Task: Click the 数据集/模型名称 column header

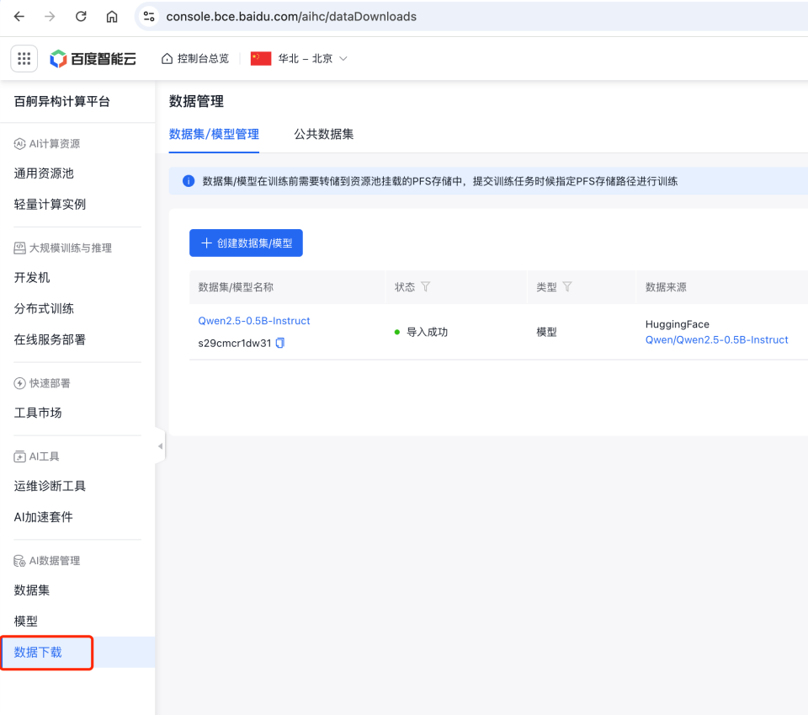Action: pos(236,287)
